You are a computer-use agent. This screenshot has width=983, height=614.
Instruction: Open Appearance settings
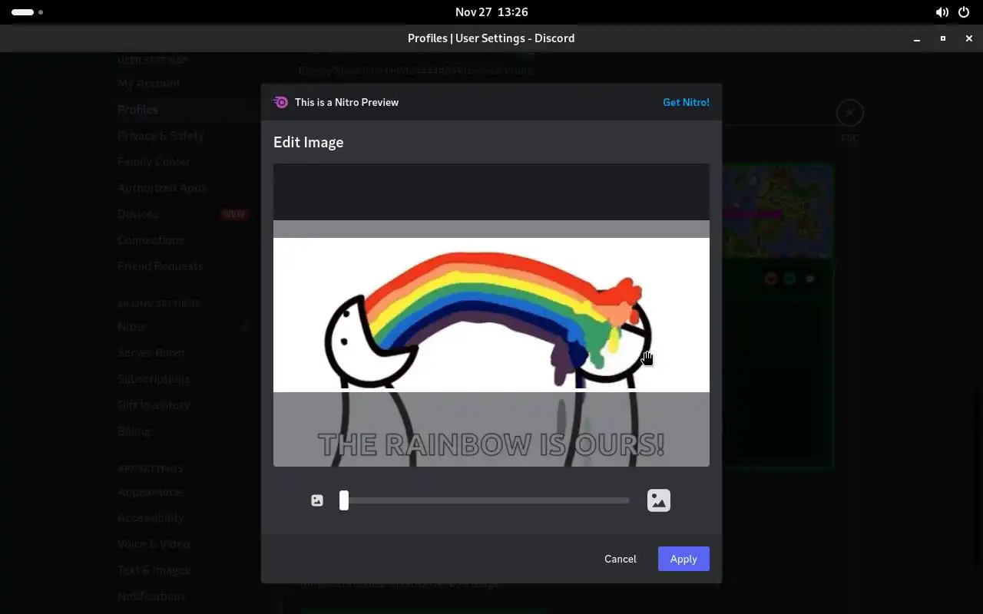tap(149, 491)
